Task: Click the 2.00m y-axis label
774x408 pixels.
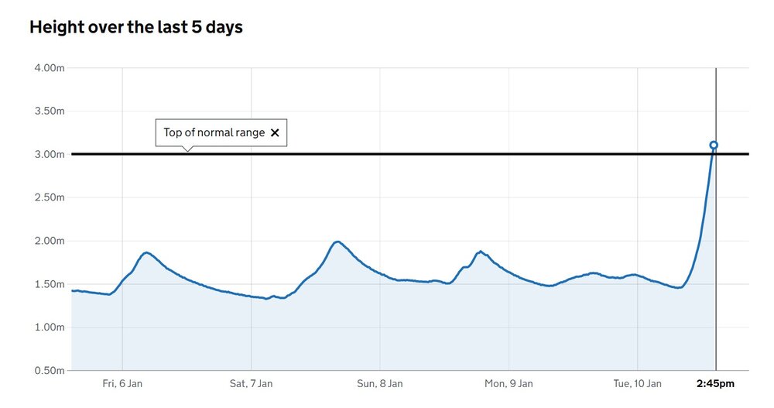Action: click(49, 242)
